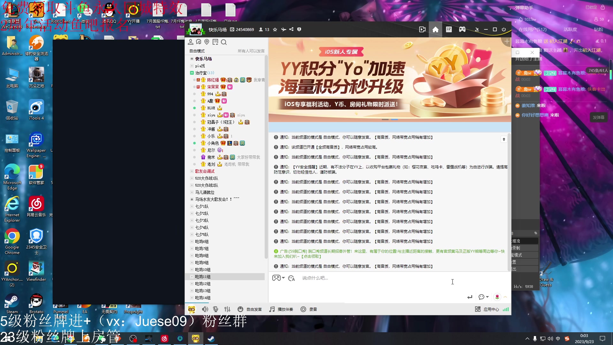This screenshot has height=345, width=613.
Task: Select the 歌友会调试 channel
Action: point(205,171)
